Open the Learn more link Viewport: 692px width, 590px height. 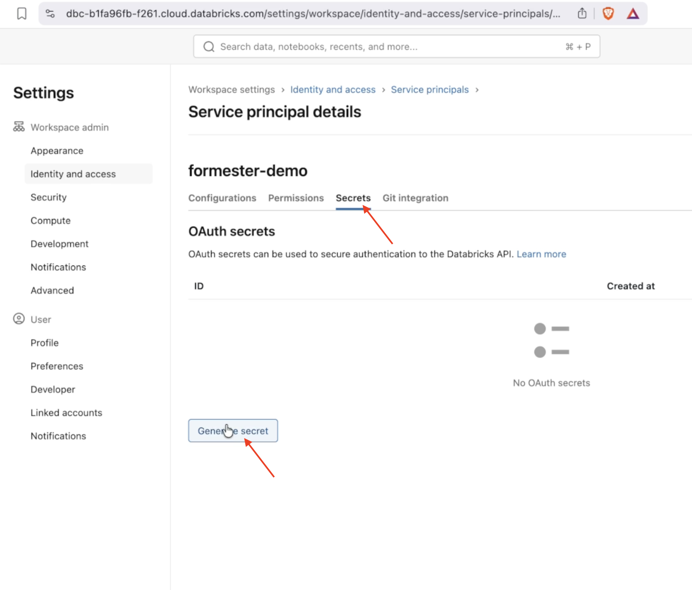(x=541, y=254)
